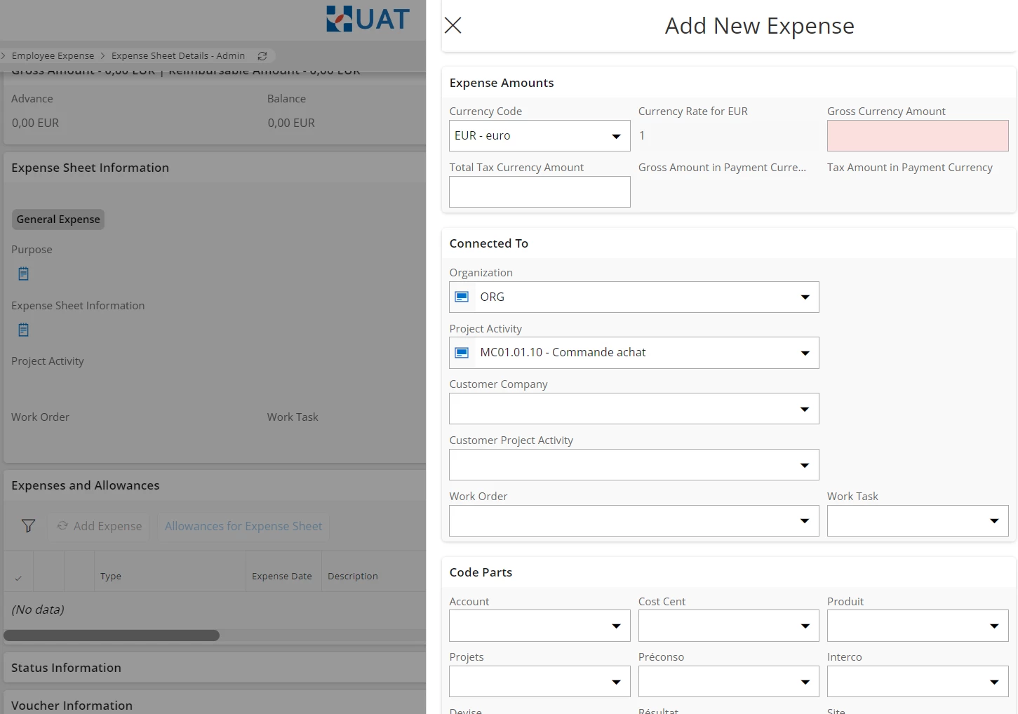The width and height of the screenshot is (1018, 714).
Task: Toggle the select-all rows checkmark
Action: point(18,577)
